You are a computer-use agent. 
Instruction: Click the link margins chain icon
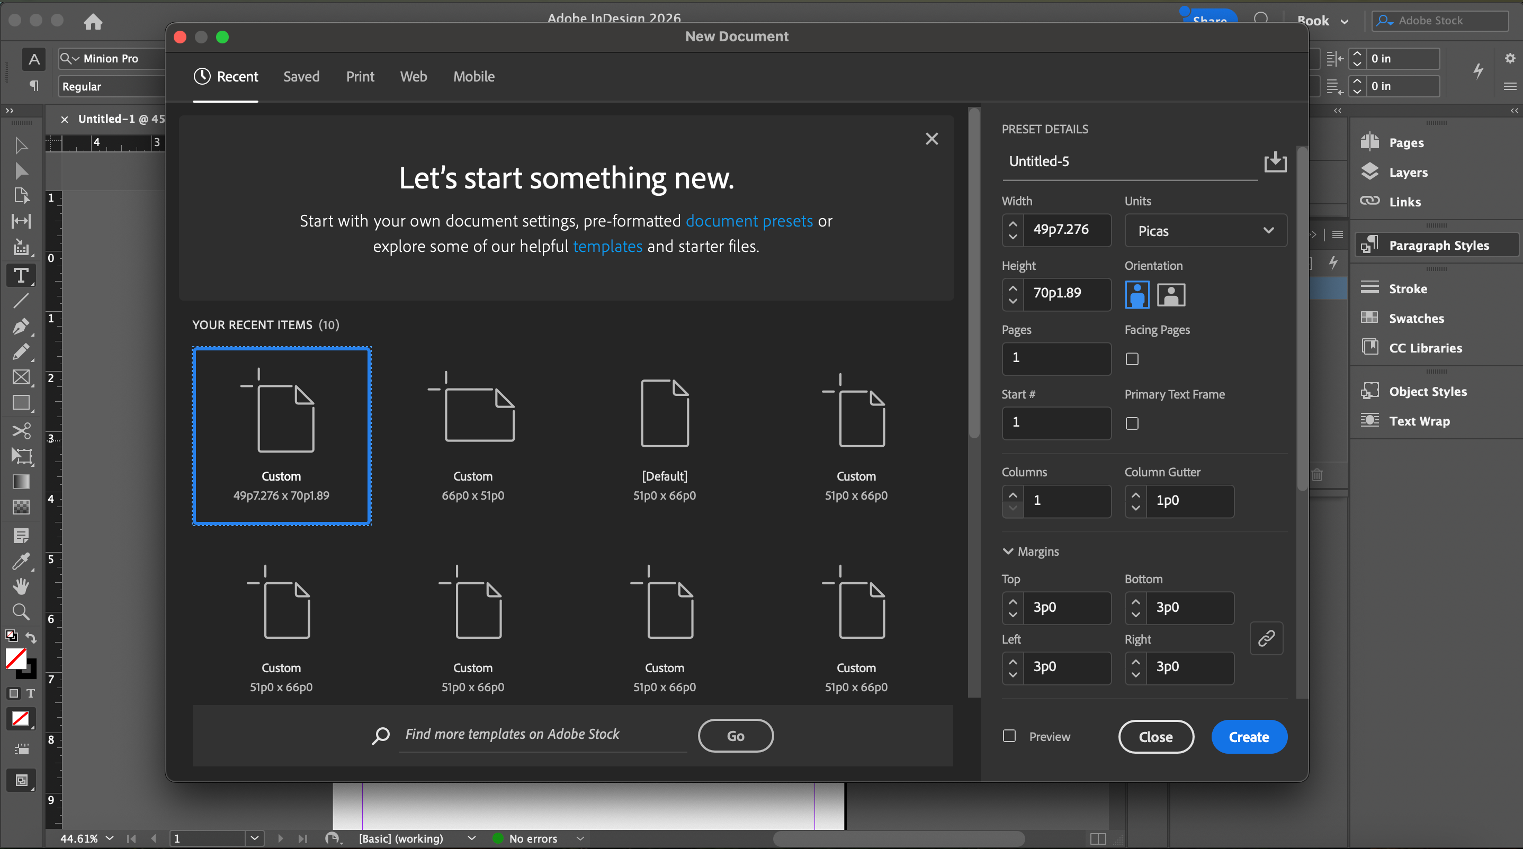[x=1266, y=638]
